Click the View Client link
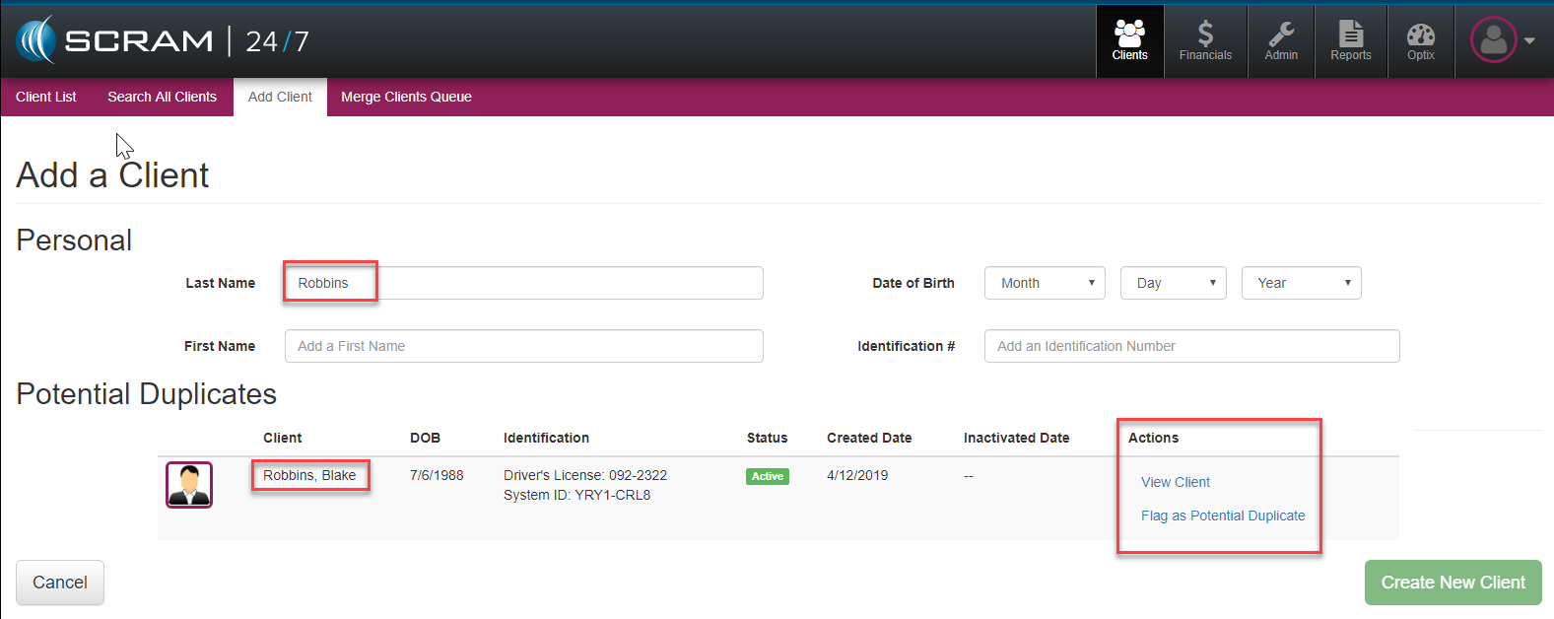The image size is (1554, 619). point(1176,482)
